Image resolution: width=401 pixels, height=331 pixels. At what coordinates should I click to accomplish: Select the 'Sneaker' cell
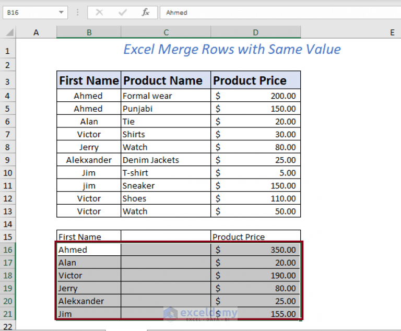[166, 185]
